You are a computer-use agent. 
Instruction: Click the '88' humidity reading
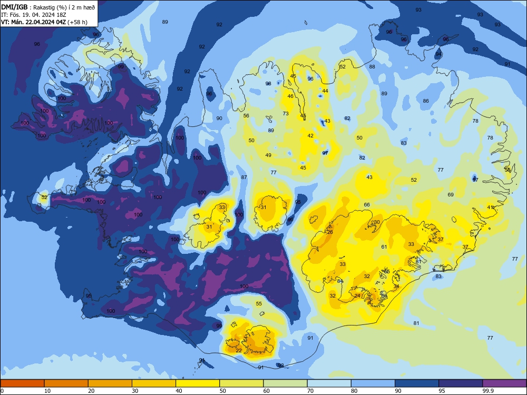372,66
